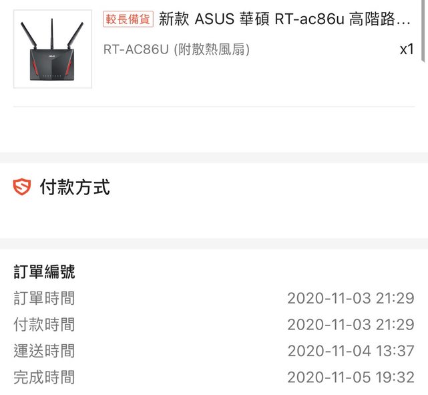The image size is (428, 395).
Task: Select the completion time 2020-11-05 19:32
Action: [x=351, y=378]
